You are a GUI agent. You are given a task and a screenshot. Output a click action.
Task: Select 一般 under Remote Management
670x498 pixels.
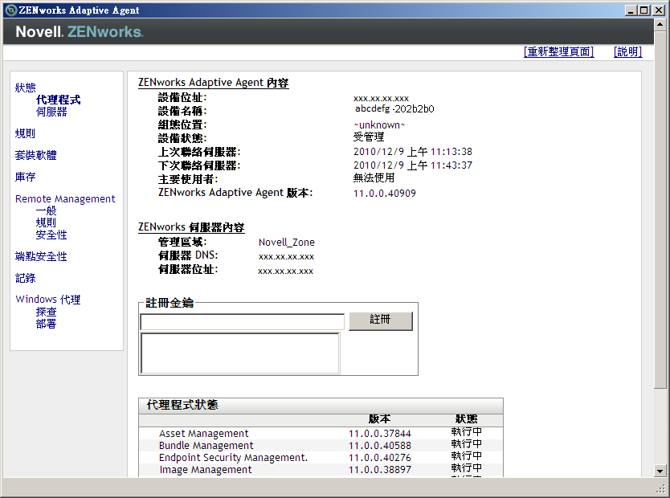(46, 210)
